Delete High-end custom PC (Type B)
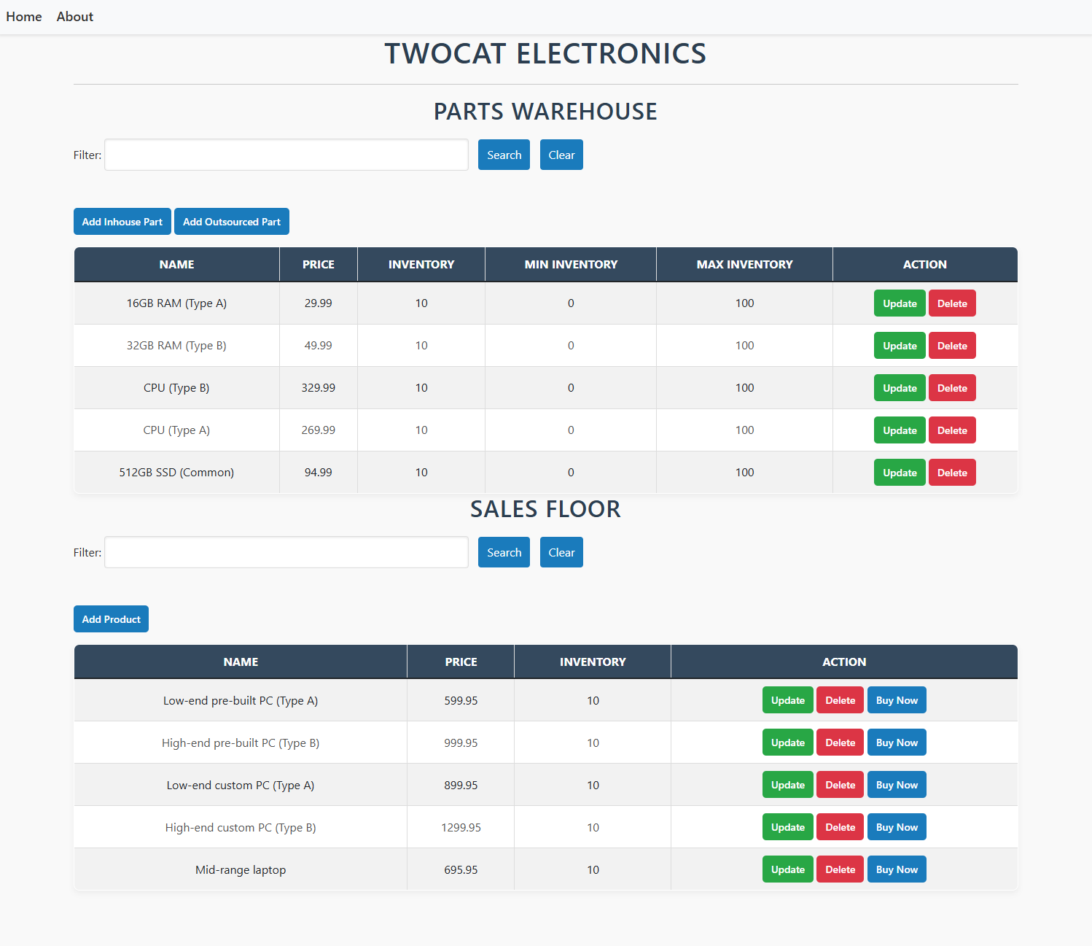Viewport: 1092px width, 946px height. [x=841, y=827]
